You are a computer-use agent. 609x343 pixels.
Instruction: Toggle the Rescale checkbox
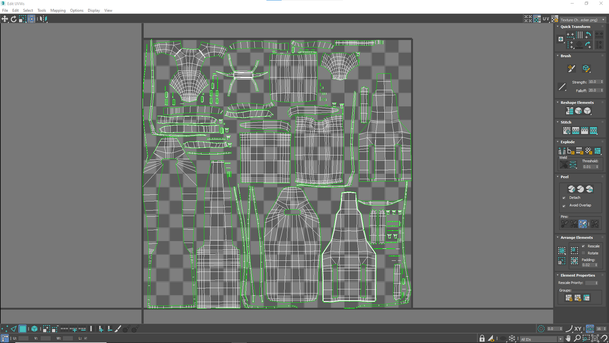583,246
